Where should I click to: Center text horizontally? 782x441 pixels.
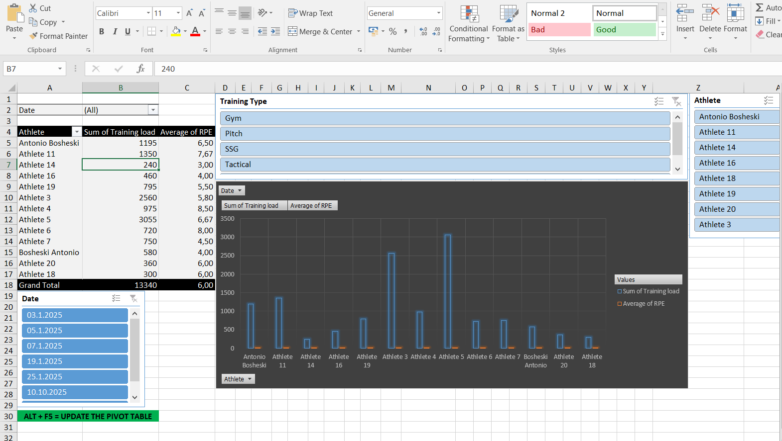[x=232, y=31]
